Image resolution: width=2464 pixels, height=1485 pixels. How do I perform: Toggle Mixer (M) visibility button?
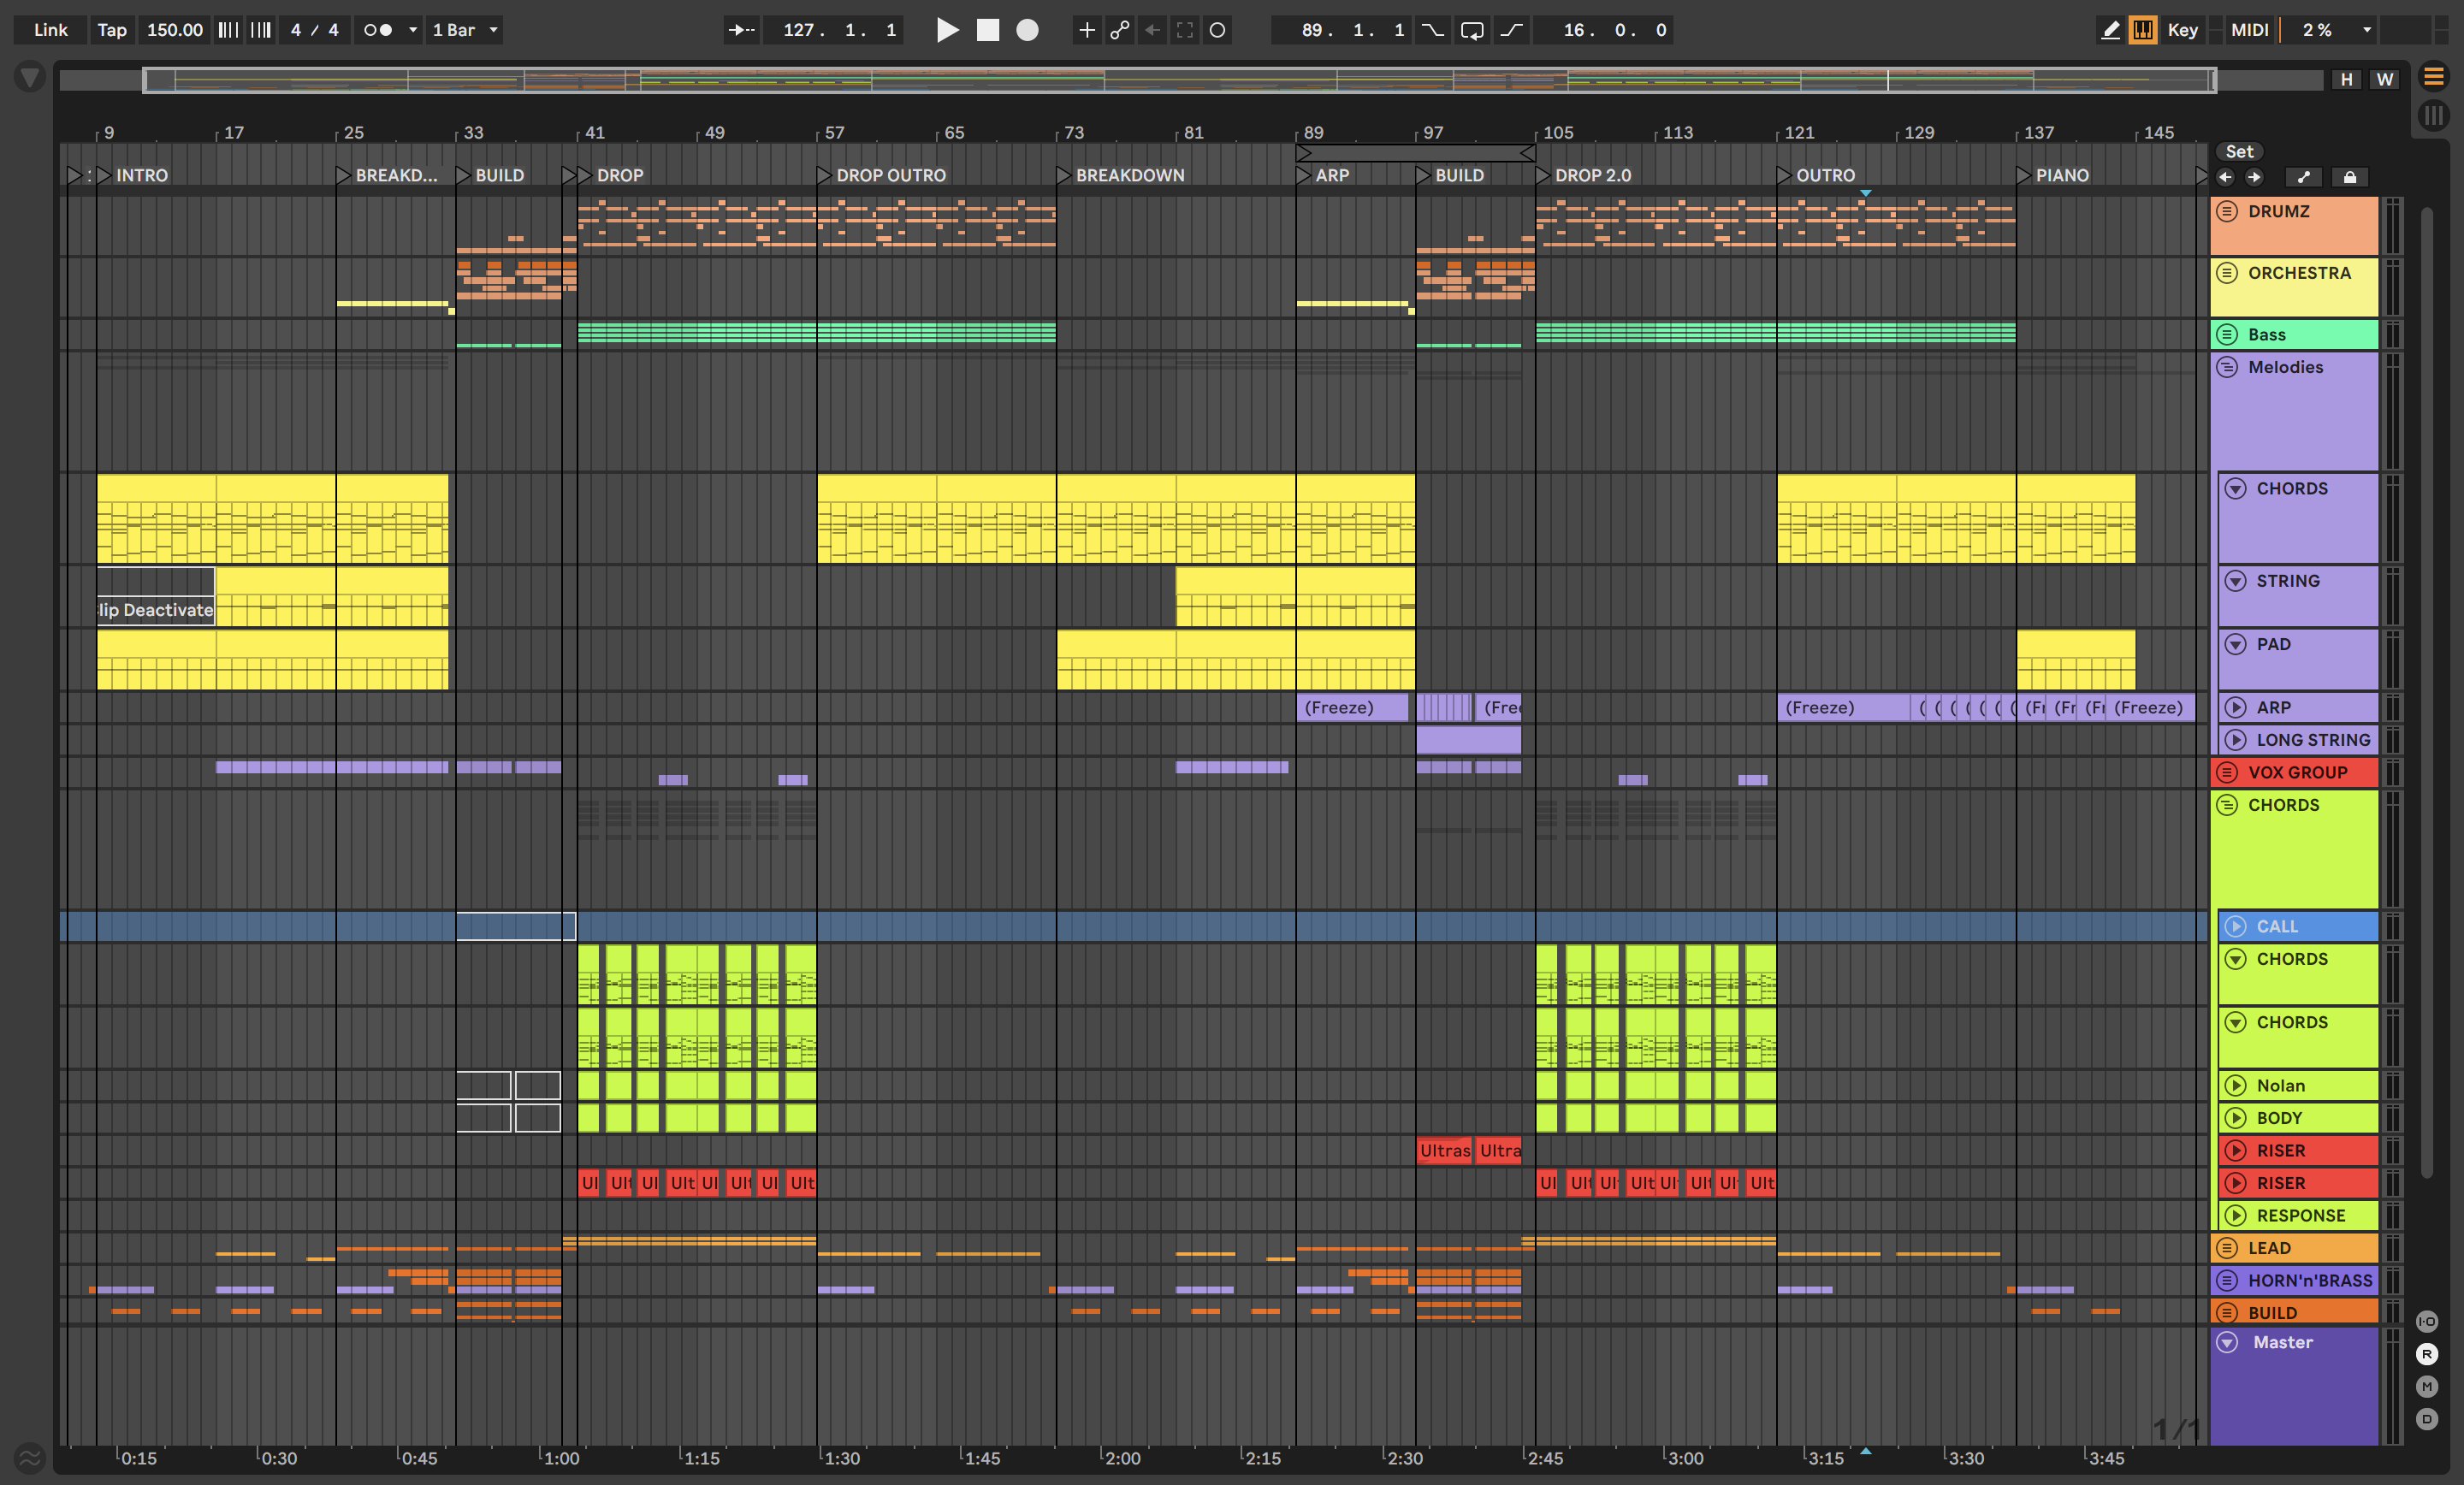point(2427,1386)
